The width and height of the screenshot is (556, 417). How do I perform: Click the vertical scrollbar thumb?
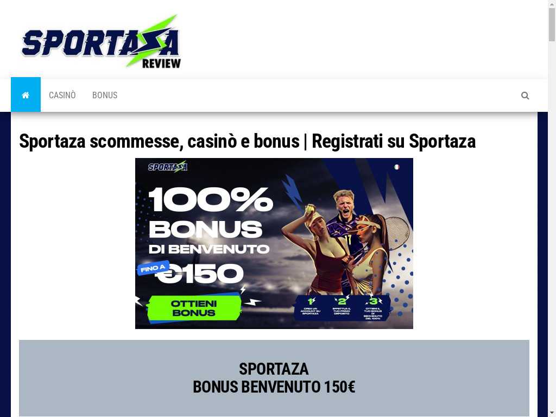click(552, 24)
